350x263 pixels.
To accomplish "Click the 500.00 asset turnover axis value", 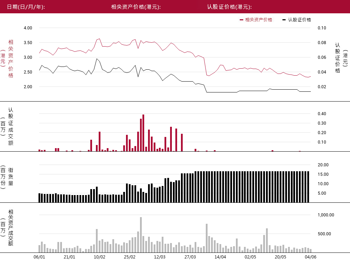I will click(324, 234).
